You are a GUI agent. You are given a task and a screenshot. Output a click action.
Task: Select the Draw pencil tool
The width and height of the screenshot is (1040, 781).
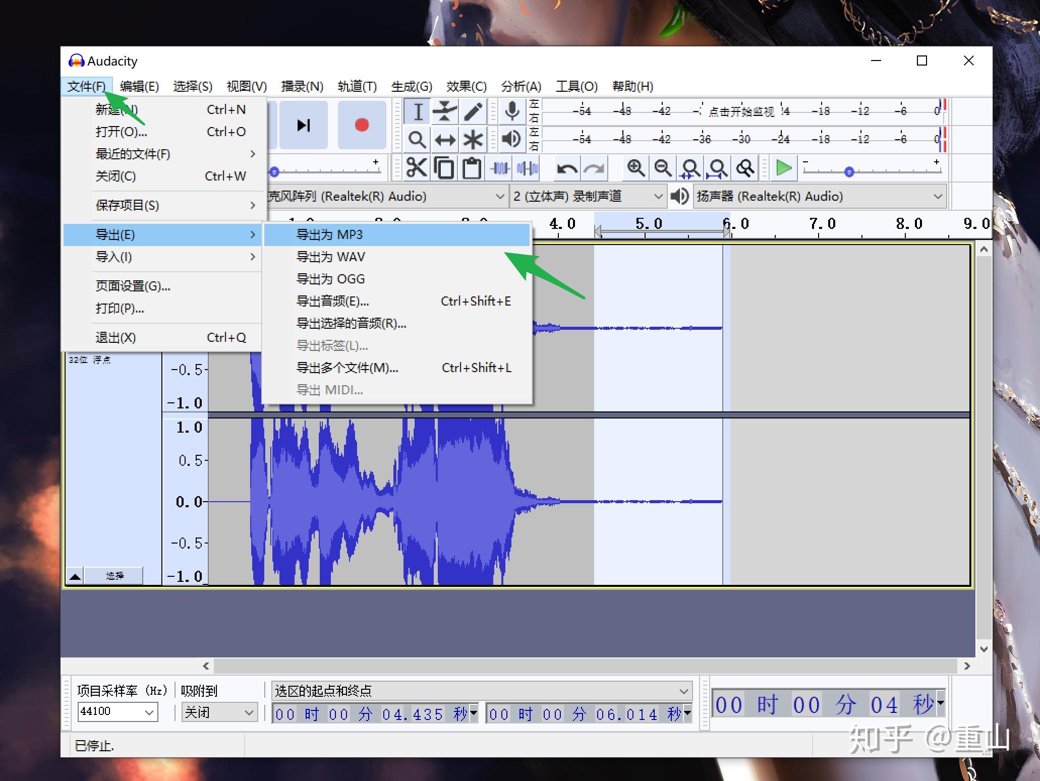coord(473,112)
